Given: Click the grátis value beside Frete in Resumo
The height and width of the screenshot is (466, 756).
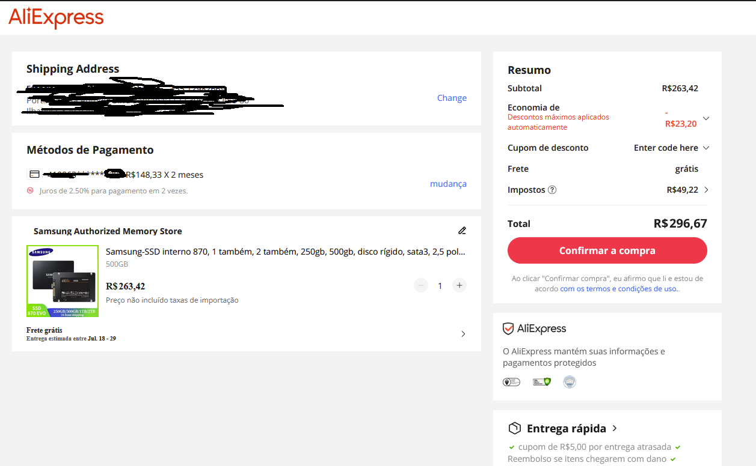Looking at the screenshot, I should point(687,169).
